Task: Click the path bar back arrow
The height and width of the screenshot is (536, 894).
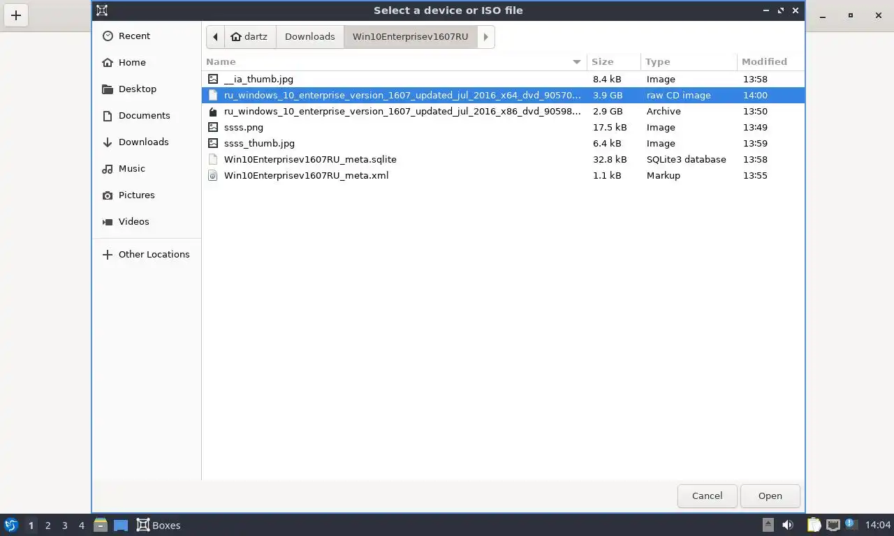Action: (x=215, y=36)
